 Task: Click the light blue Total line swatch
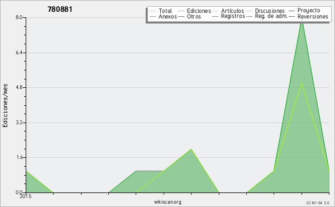click(x=153, y=11)
